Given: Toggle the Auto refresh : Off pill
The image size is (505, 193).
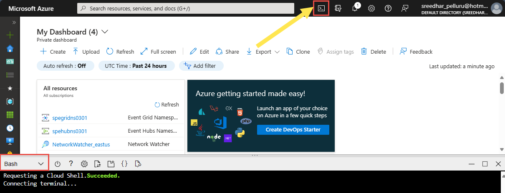Looking at the screenshot, I should [x=65, y=66].
